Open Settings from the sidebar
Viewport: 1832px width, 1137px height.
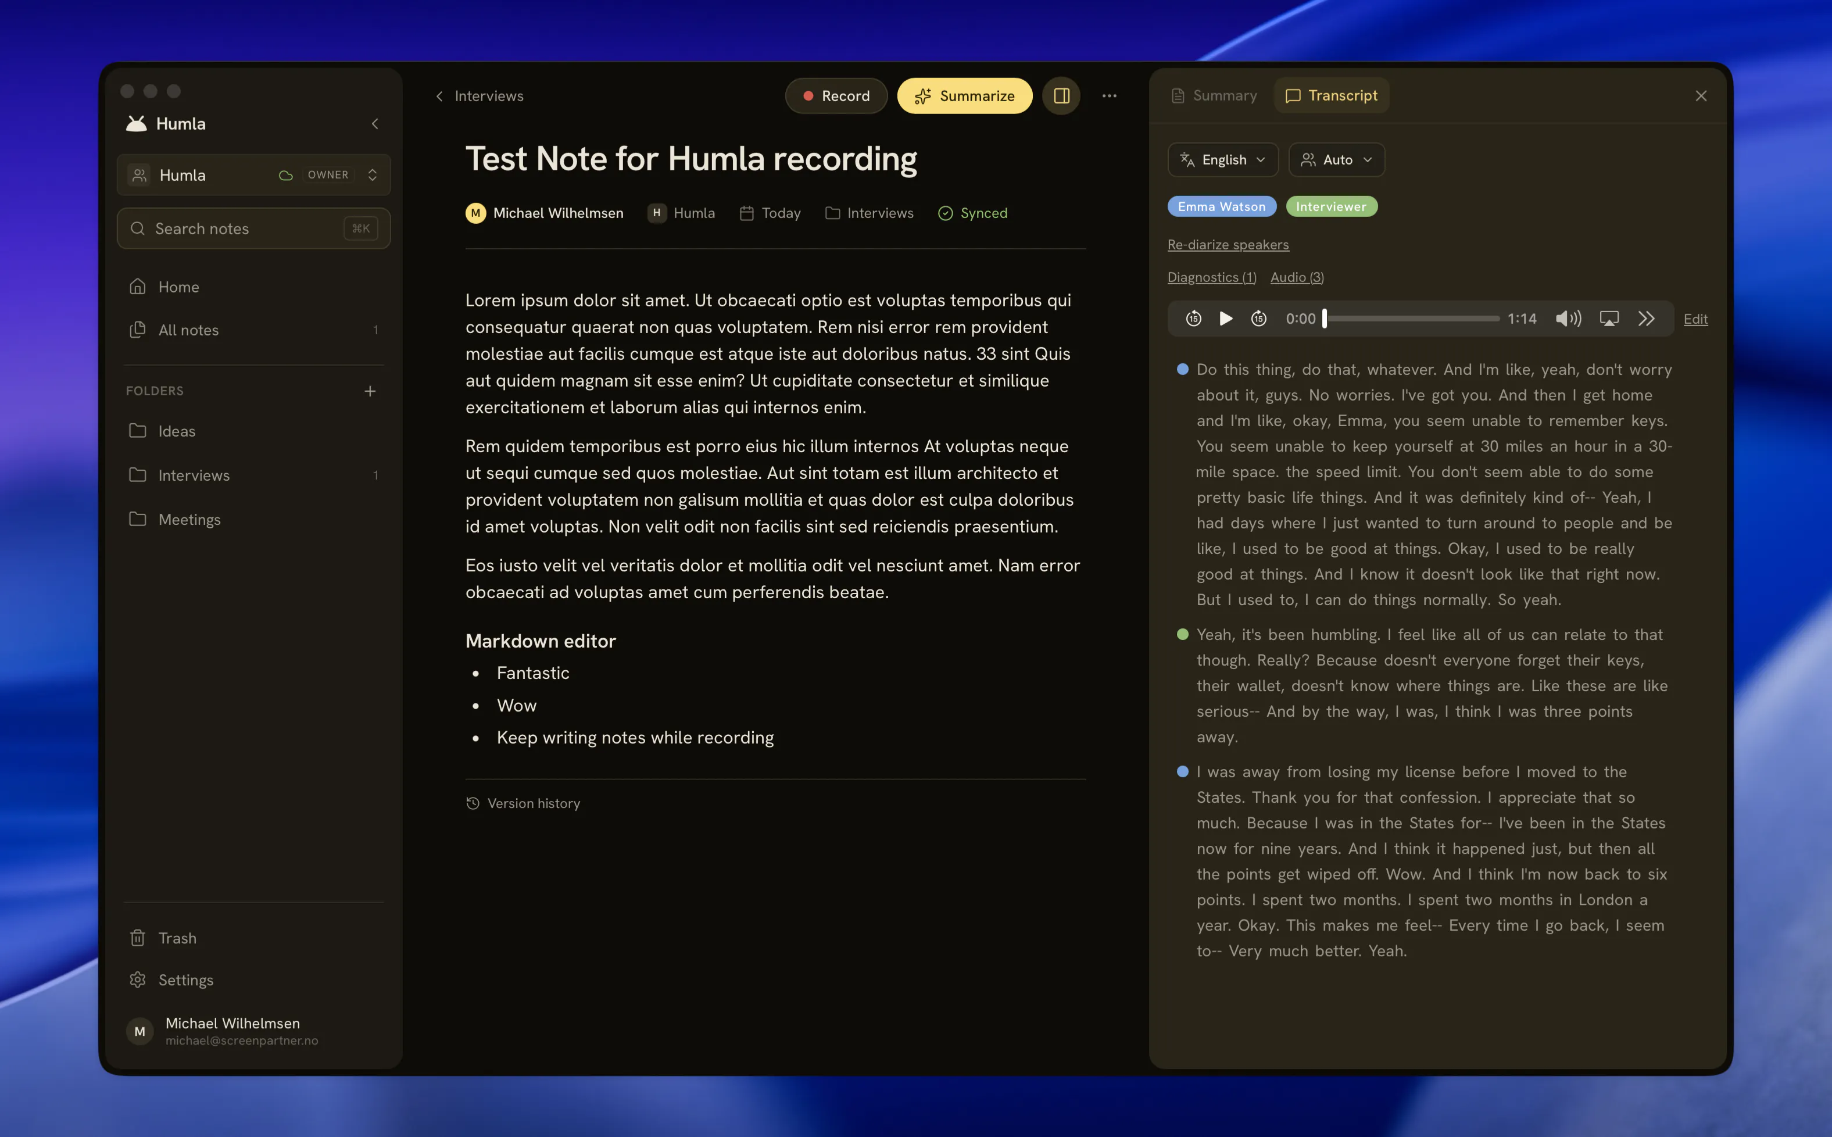click(253, 980)
